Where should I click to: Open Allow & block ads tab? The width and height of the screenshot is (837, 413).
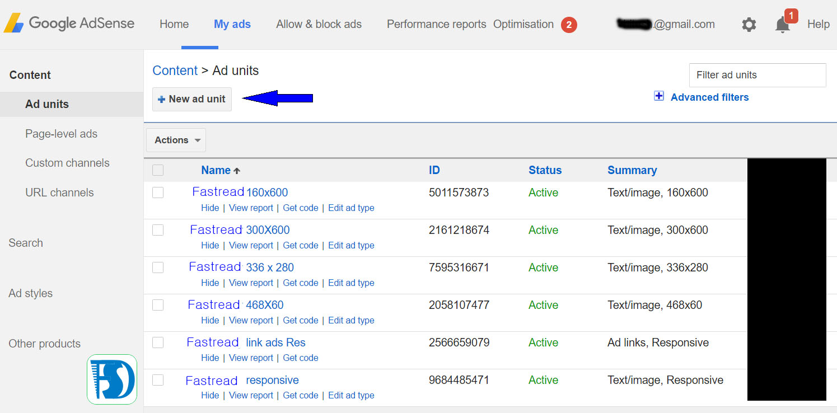point(319,24)
